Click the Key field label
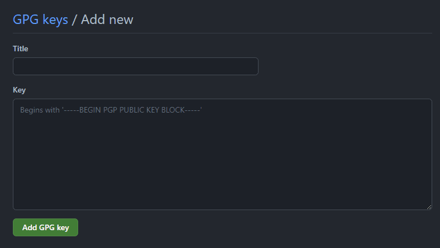Image resolution: width=440 pixels, height=248 pixels. 20,90
